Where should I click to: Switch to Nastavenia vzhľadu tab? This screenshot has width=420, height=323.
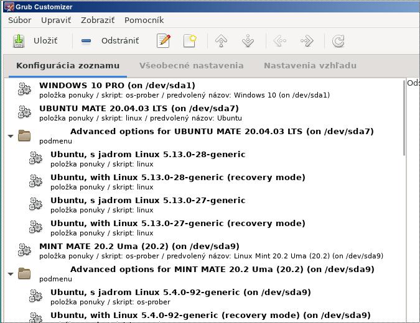(x=310, y=65)
